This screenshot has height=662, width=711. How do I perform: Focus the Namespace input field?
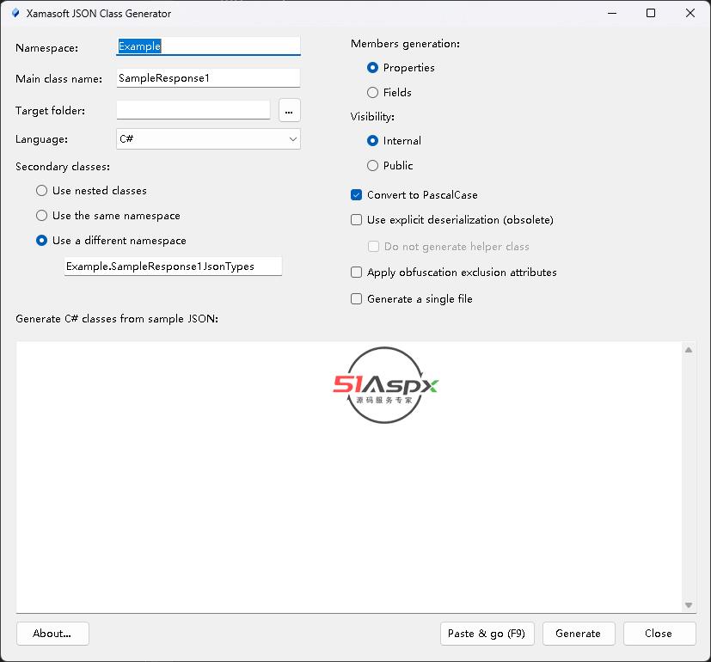click(209, 46)
